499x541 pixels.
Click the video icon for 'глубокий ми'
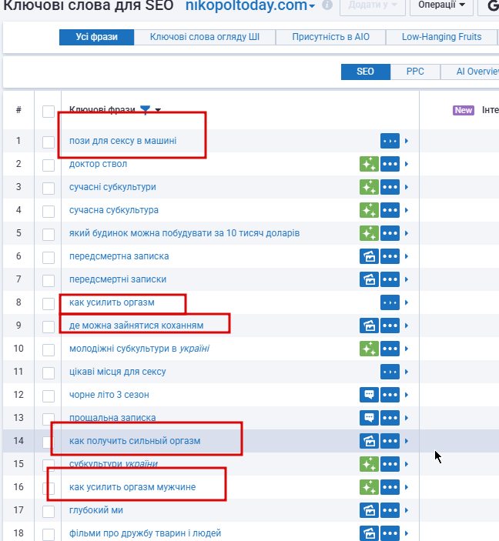click(369, 510)
